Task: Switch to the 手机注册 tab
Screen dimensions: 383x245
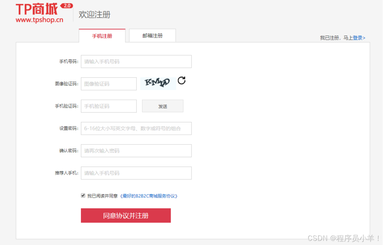Action: pos(102,35)
